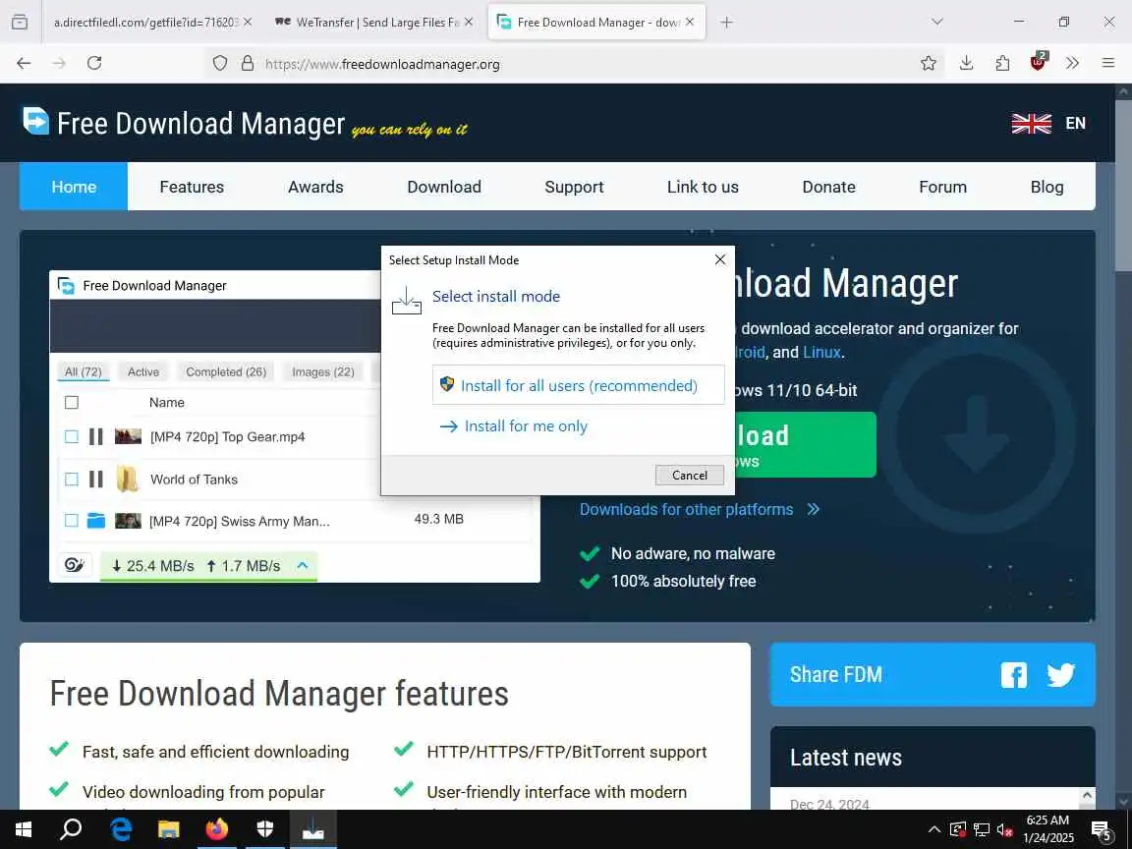Open Link to us nav item

click(x=703, y=187)
